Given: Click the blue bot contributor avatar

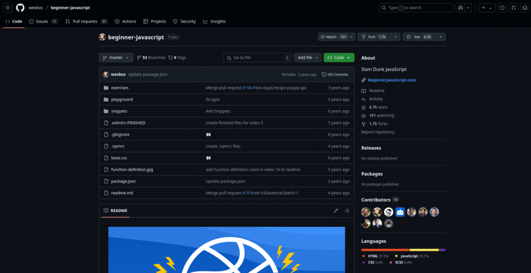Looking at the screenshot, I should tap(400, 212).
